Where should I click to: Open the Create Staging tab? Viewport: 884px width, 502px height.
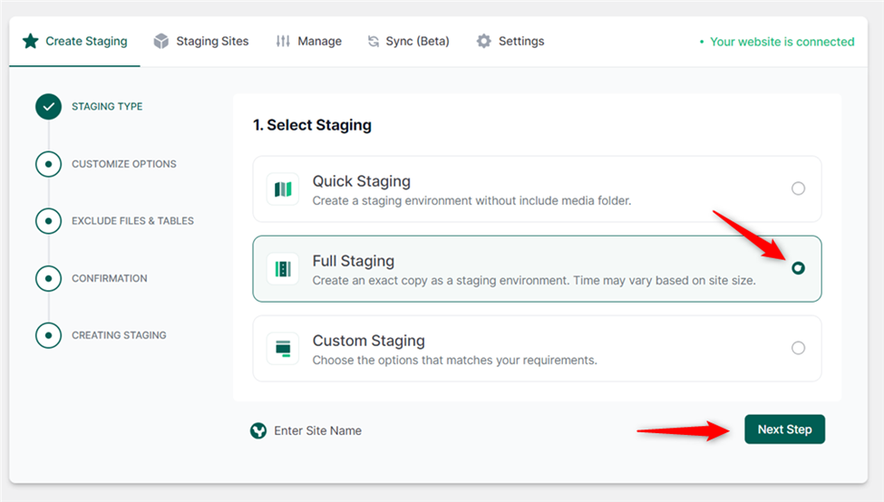tap(74, 41)
